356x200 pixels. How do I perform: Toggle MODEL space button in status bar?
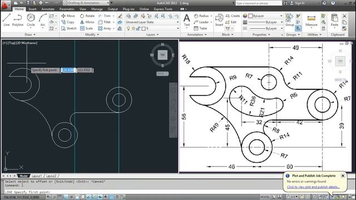[265, 197]
